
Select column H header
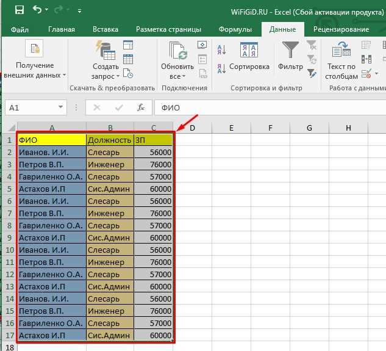point(348,128)
